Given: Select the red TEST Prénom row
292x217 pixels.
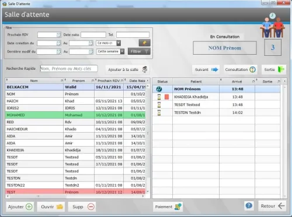Looking at the screenshot, I should pyautogui.click(x=75, y=191).
